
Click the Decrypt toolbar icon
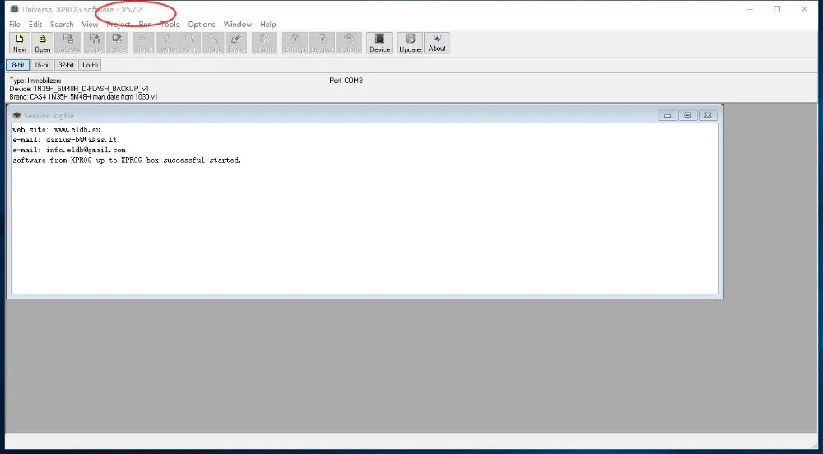tap(323, 43)
